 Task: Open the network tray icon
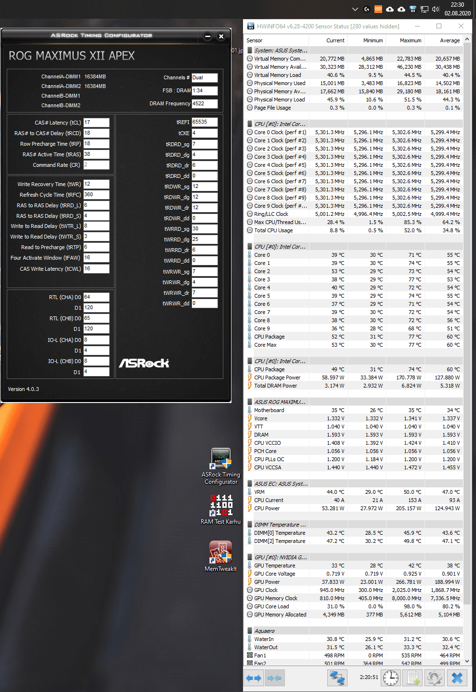pyautogui.click(x=425, y=9)
